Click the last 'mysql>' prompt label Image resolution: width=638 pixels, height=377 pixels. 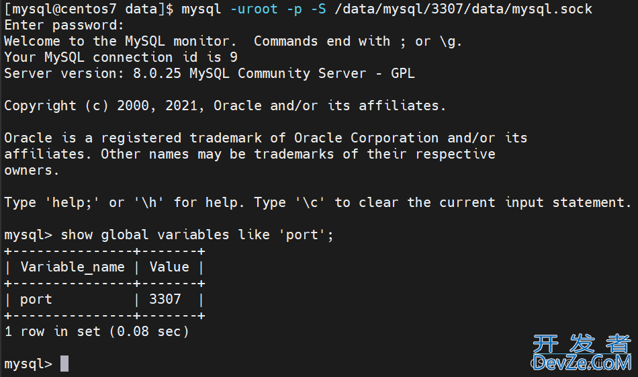pos(28,364)
